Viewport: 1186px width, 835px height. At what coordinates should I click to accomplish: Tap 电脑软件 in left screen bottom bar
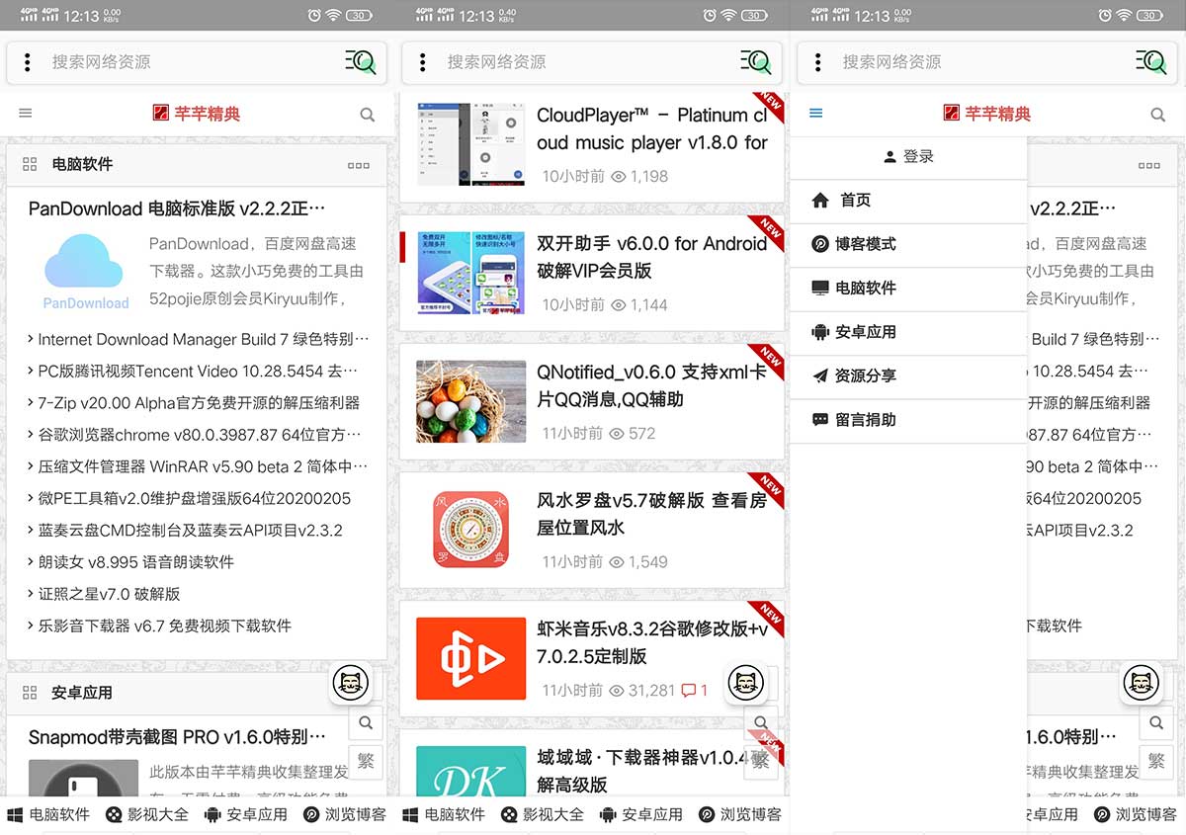click(48, 815)
